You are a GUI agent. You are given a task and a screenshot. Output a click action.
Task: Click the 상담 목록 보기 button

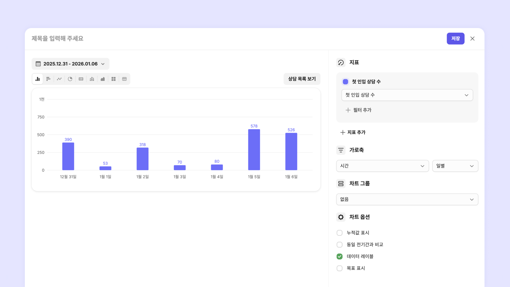(302, 79)
